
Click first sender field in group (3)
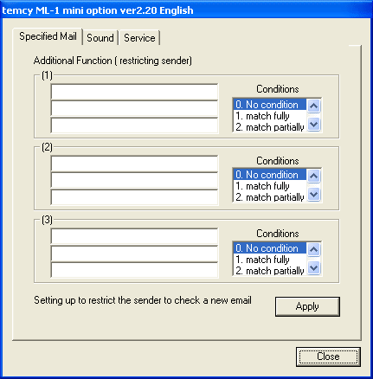point(134,236)
